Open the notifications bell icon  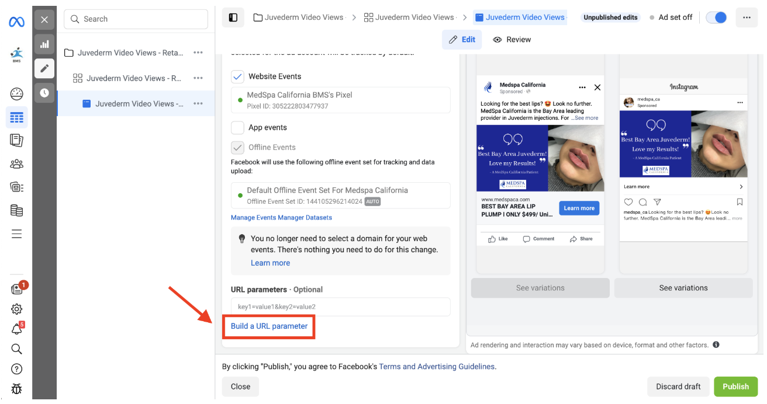point(16,329)
